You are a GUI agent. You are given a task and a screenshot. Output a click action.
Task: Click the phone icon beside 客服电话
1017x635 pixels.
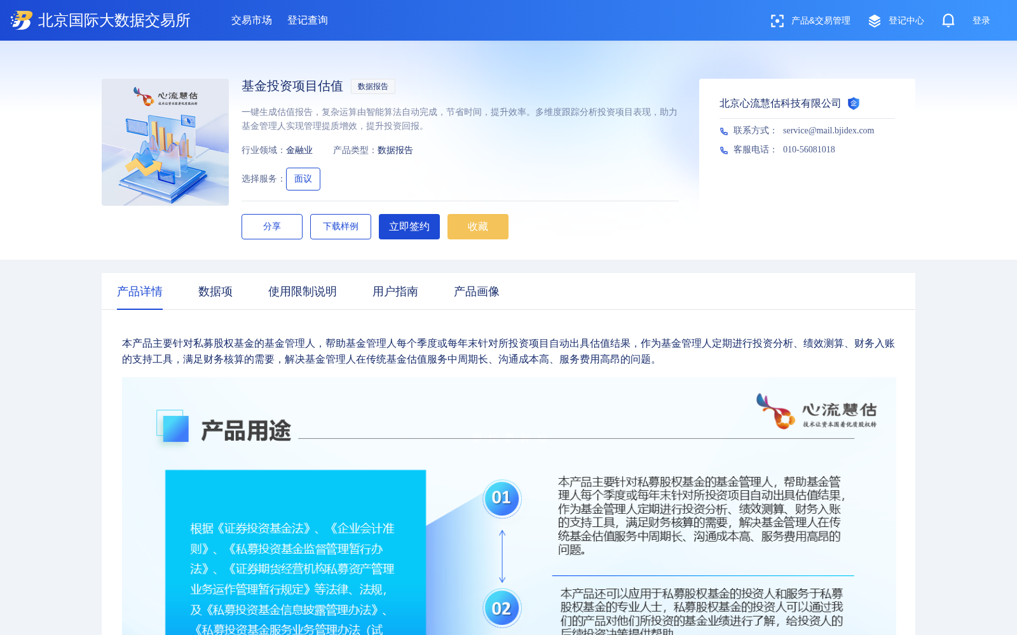click(x=723, y=150)
